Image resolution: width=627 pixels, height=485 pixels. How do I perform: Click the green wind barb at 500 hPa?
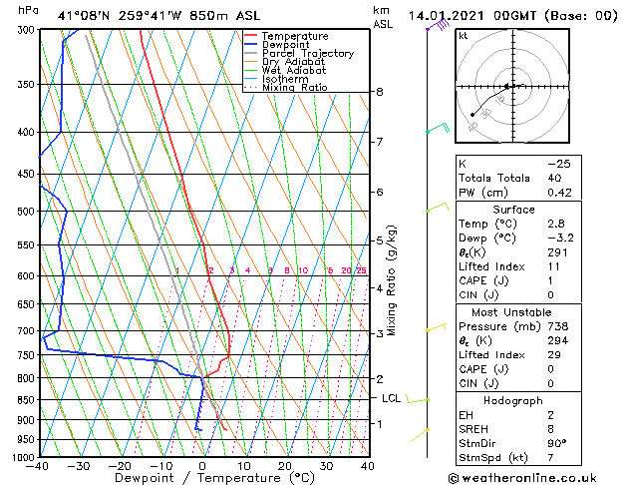pos(438,208)
